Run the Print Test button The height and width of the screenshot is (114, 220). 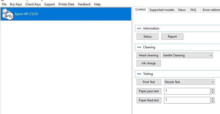(x=149, y=82)
